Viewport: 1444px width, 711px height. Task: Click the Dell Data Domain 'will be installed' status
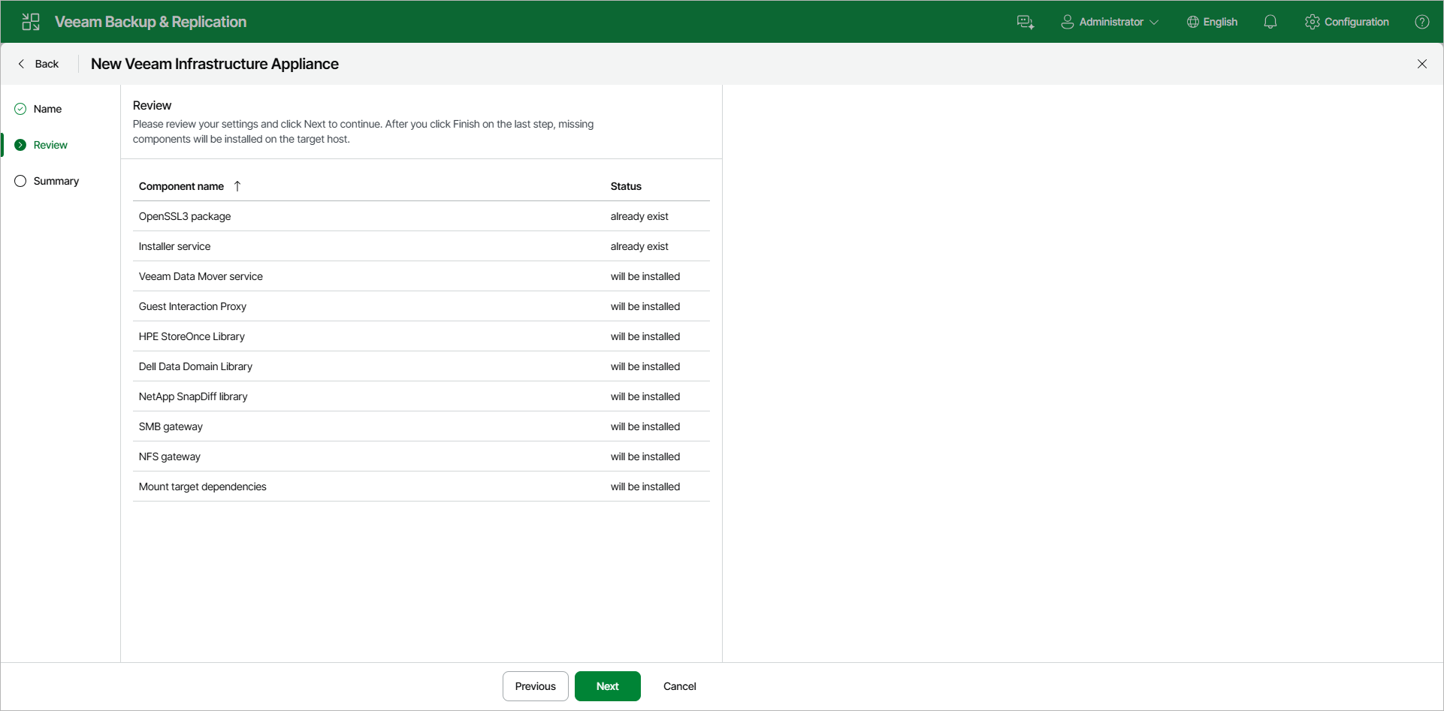645,366
